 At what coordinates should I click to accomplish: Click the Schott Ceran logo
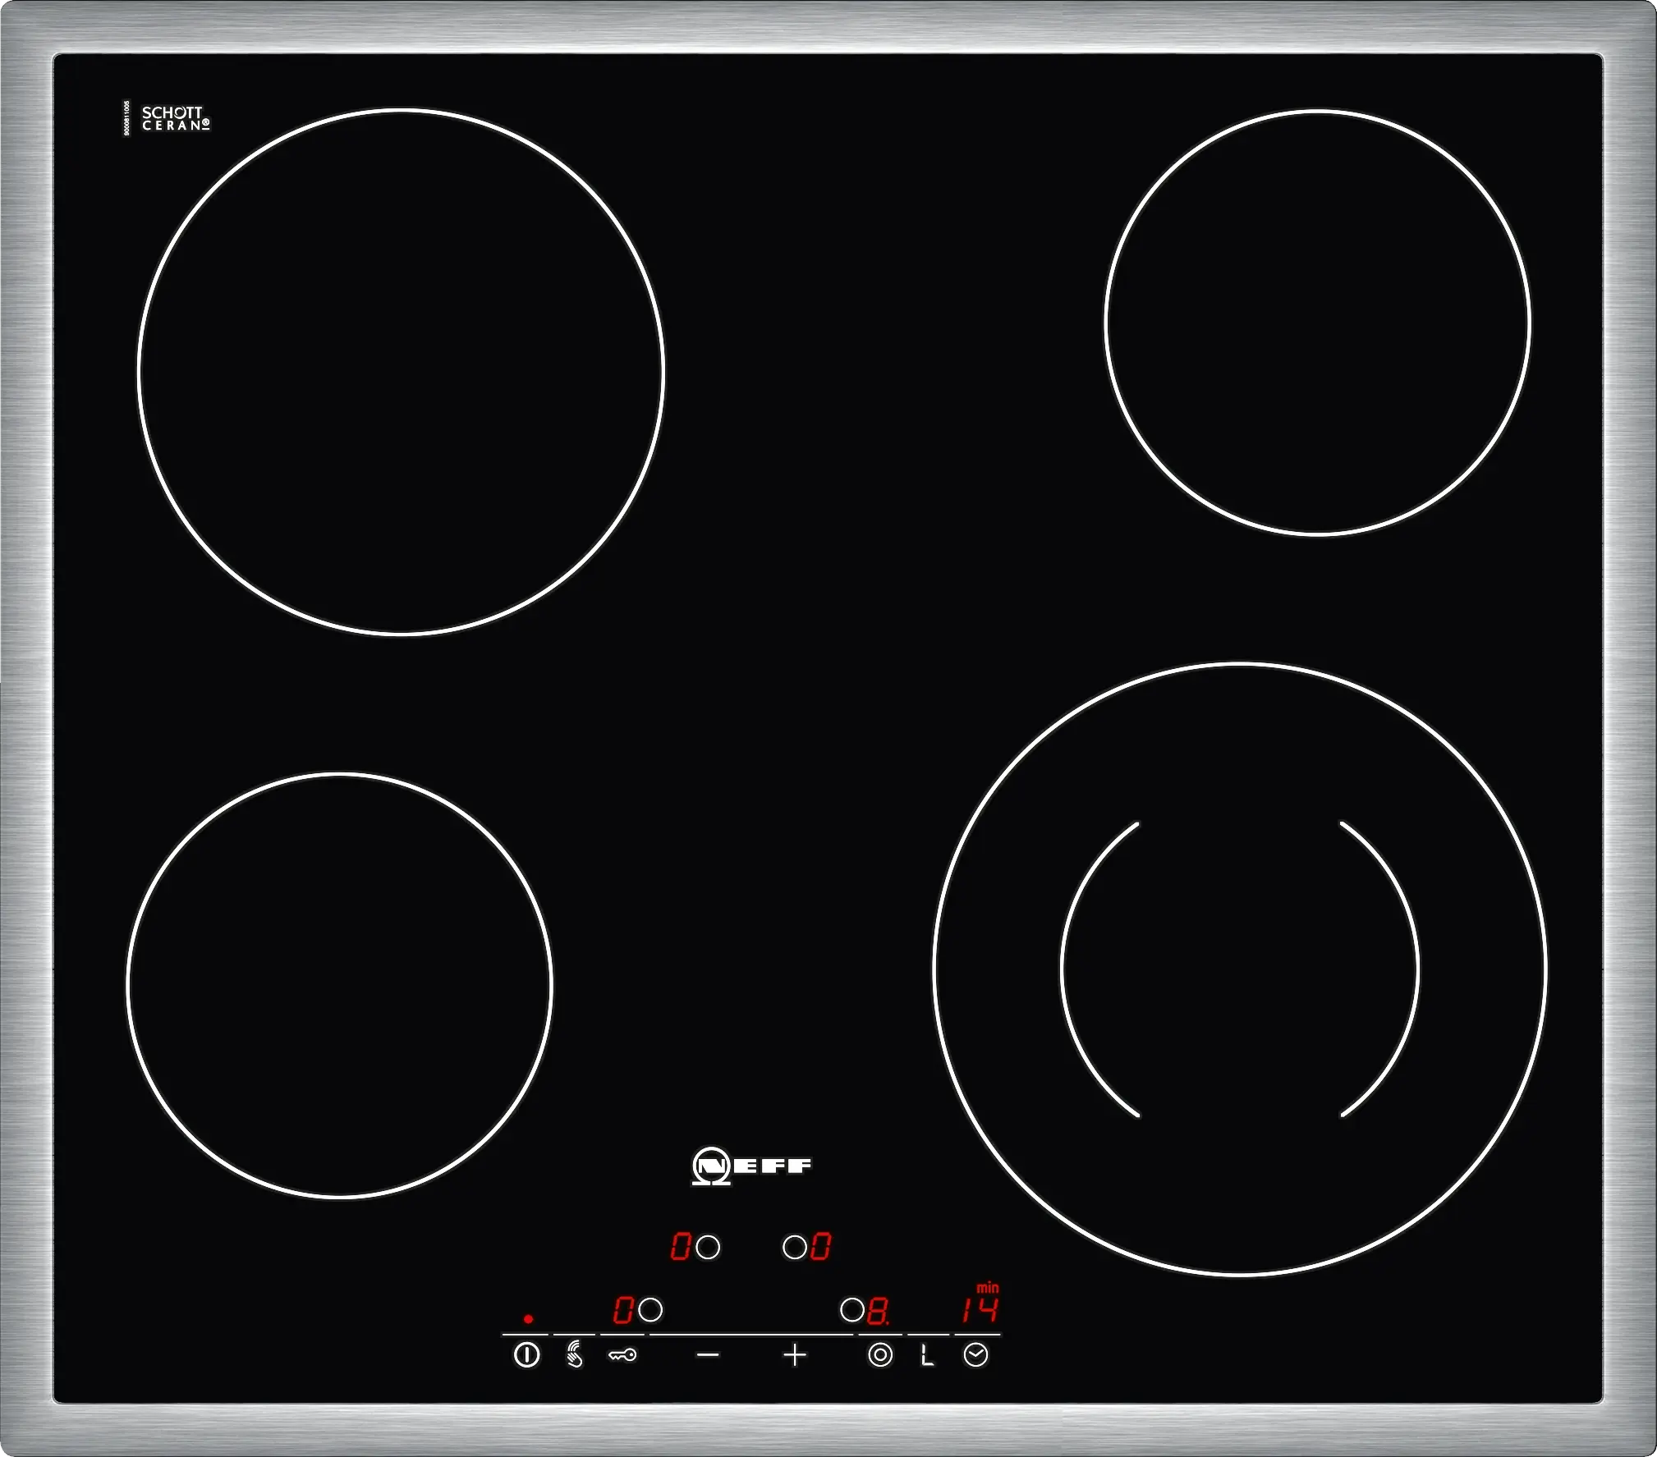click(175, 119)
